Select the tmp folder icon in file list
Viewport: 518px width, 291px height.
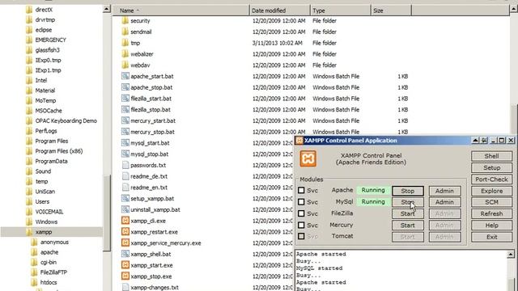pyautogui.click(x=125, y=43)
